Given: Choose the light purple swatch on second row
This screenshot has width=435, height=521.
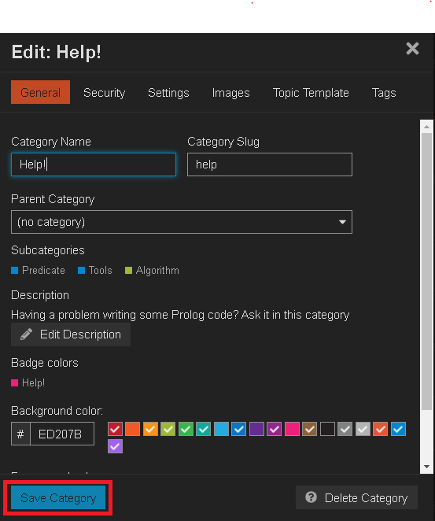Looking at the screenshot, I should [115, 446].
